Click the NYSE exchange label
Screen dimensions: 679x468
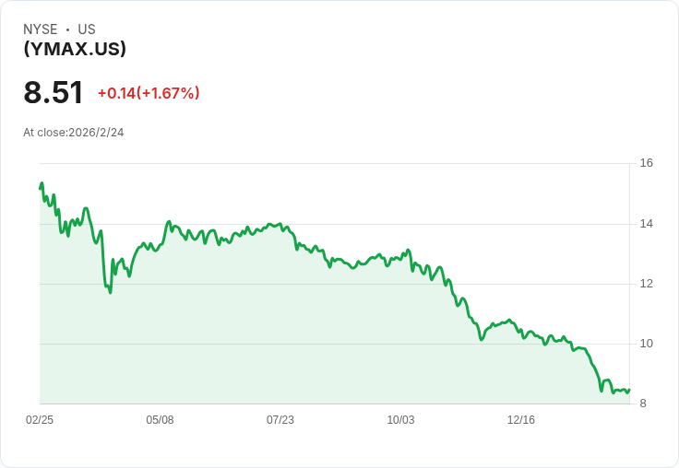41,29
